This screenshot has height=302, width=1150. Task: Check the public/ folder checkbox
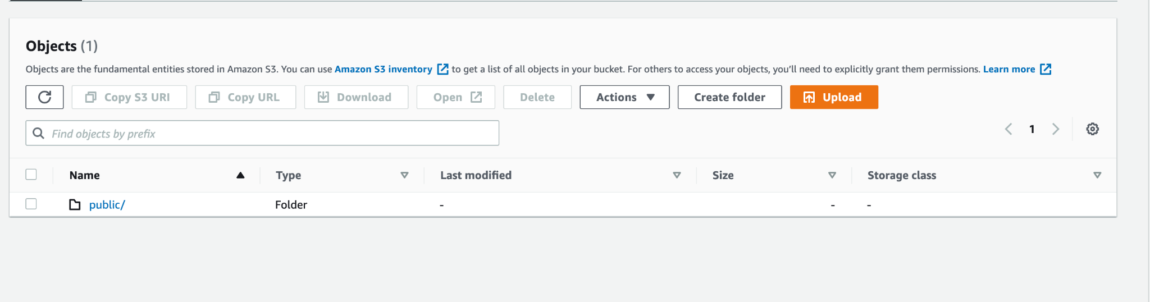tap(31, 204)
